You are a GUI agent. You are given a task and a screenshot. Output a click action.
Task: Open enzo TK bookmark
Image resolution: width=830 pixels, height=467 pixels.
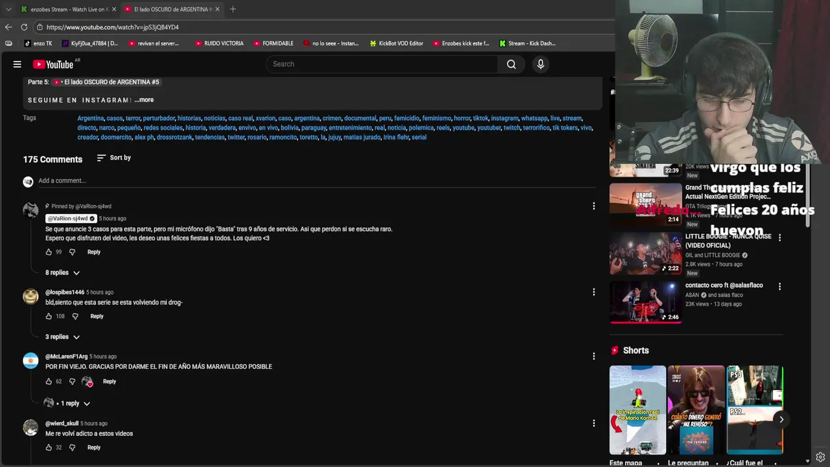[x=38, y=43]
